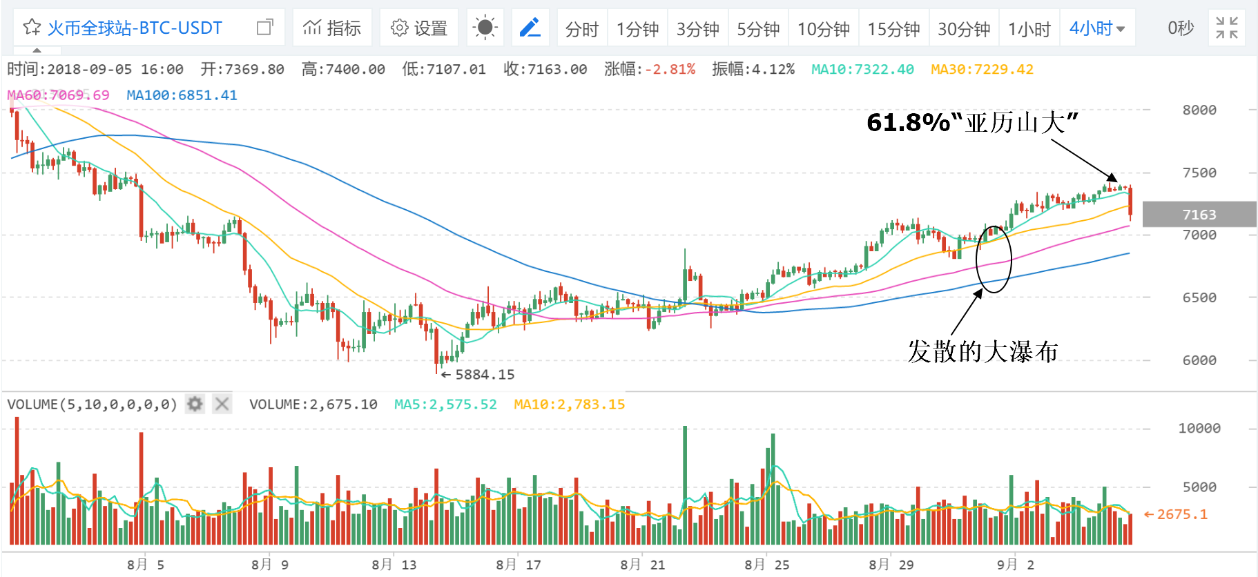This screenshot has height=577, width=1258.
Task: Click the 低:7107.01 low value
Action: pos(444,69)
